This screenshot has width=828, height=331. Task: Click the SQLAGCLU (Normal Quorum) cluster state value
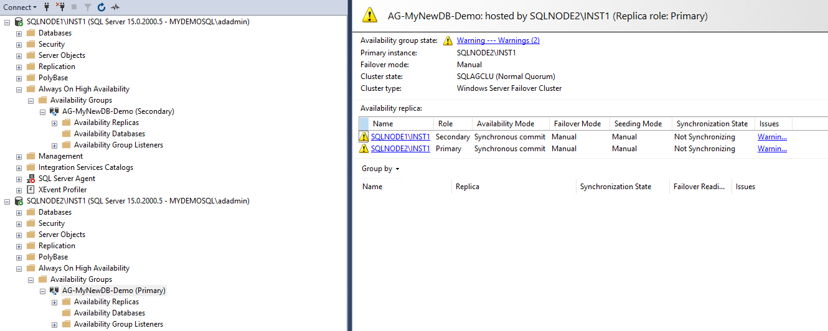506,77
